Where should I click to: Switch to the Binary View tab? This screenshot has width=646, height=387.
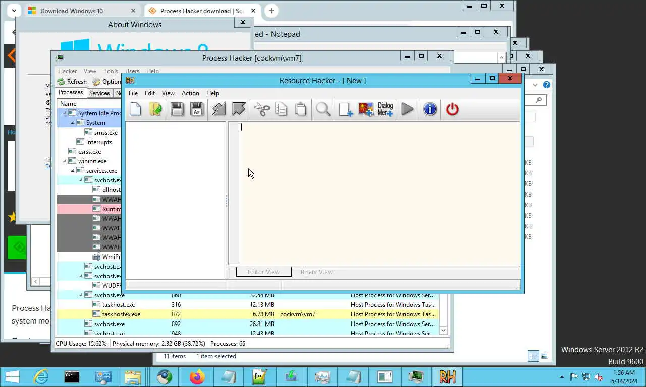316,272
